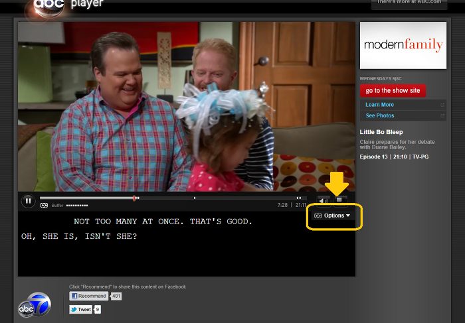Screen dimensions: 465x323
Task: Jump to the middle ad break marker
Action: point(195,198)
